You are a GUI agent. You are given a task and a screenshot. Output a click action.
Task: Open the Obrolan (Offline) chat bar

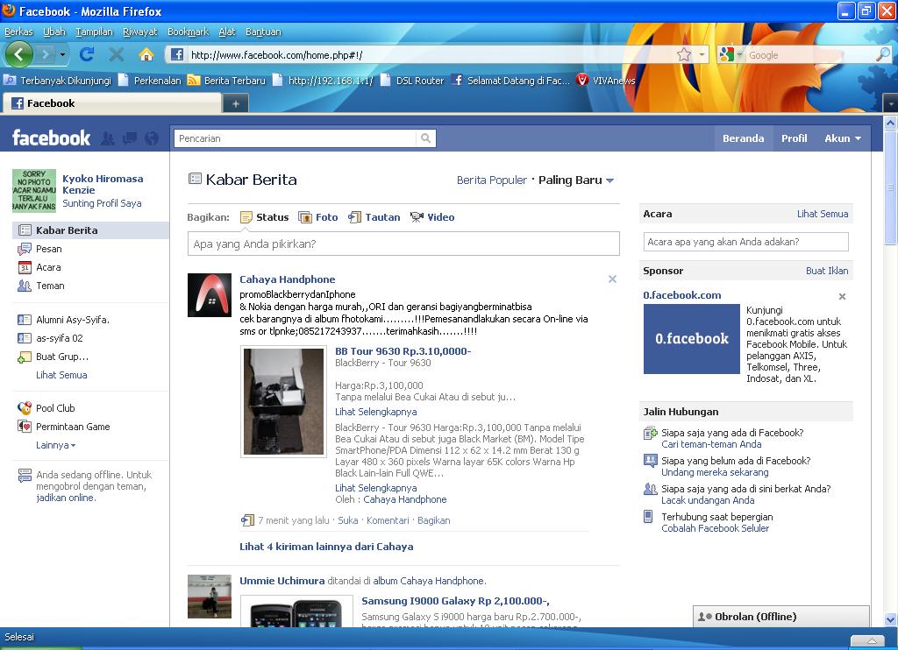[781, 616]
